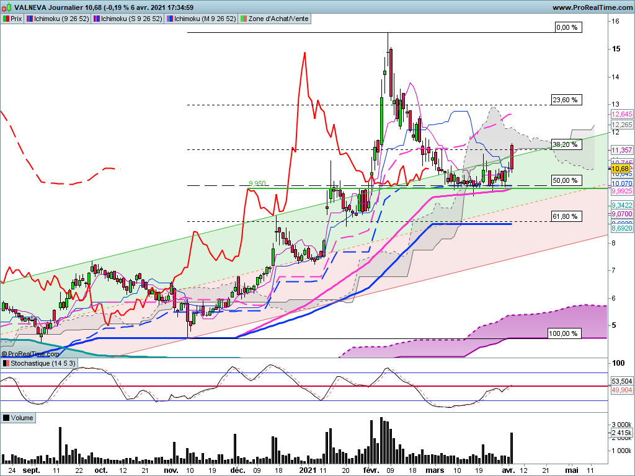The height and width of the screenshot is (476, 635).
Task: Click the 14 price axis label
Action: click(x=616, y=77)
